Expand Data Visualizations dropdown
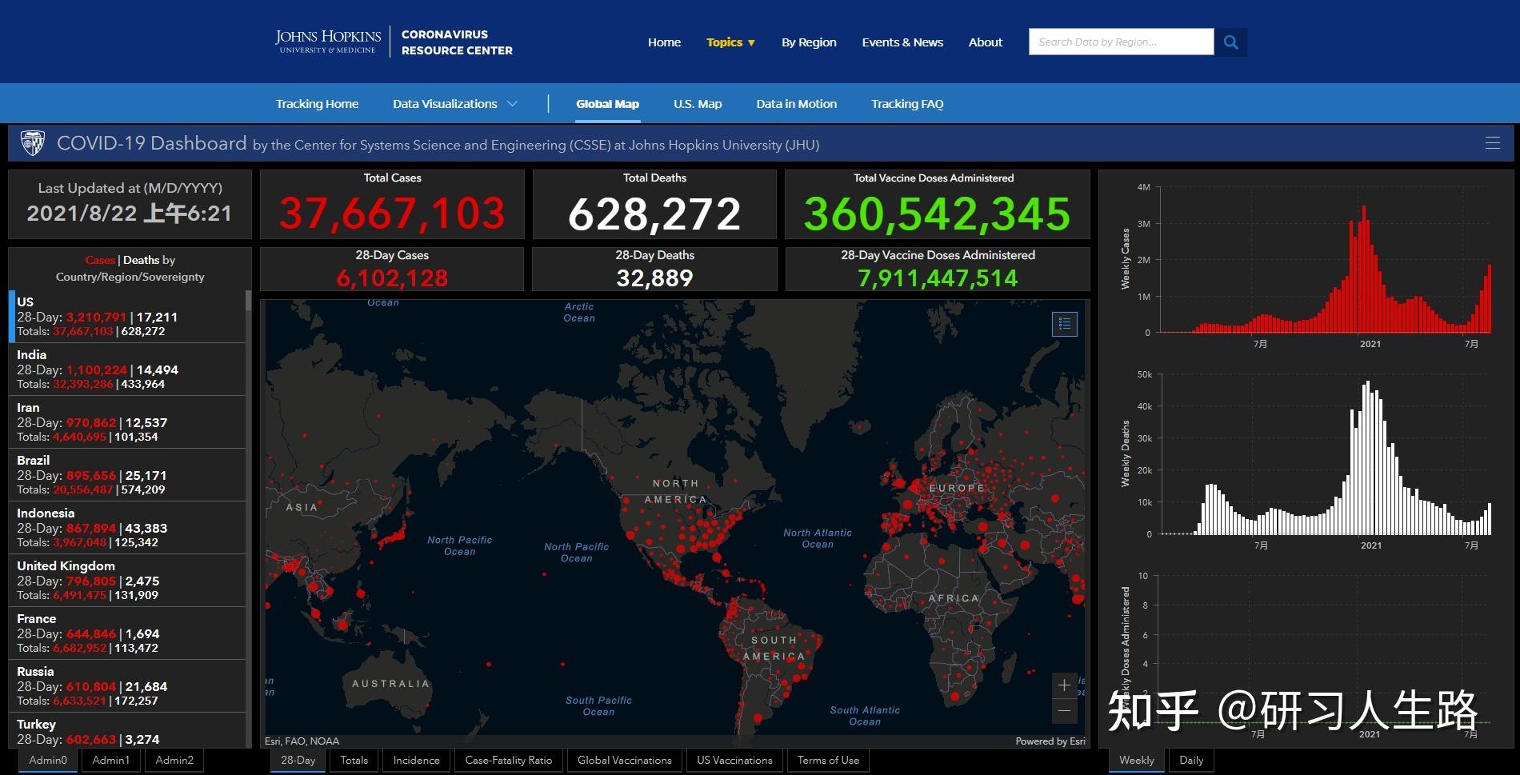 click(x=455, y=104)
